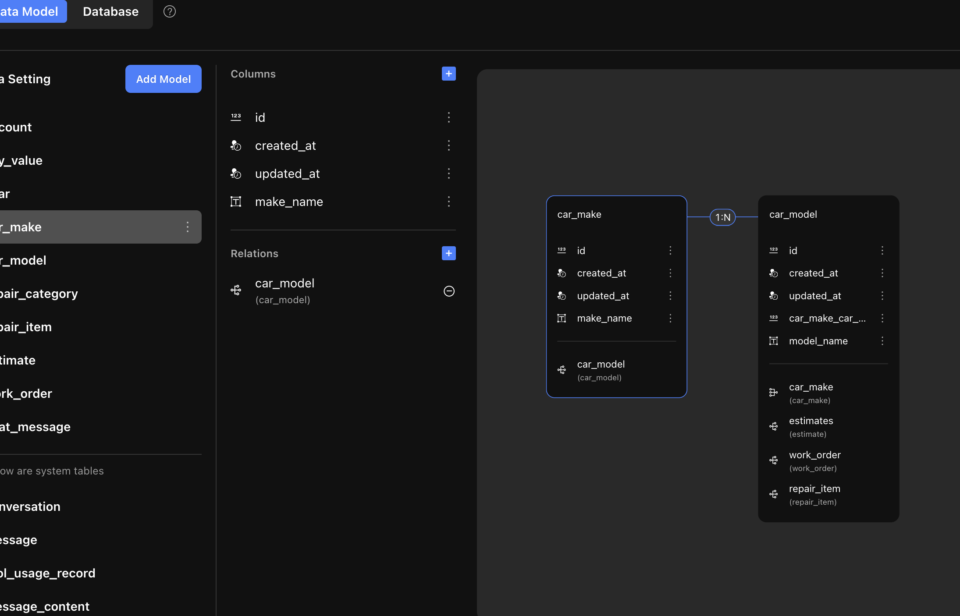
Task: Click relation icon beside repair_item in car_model card
Action: [774, 494]
